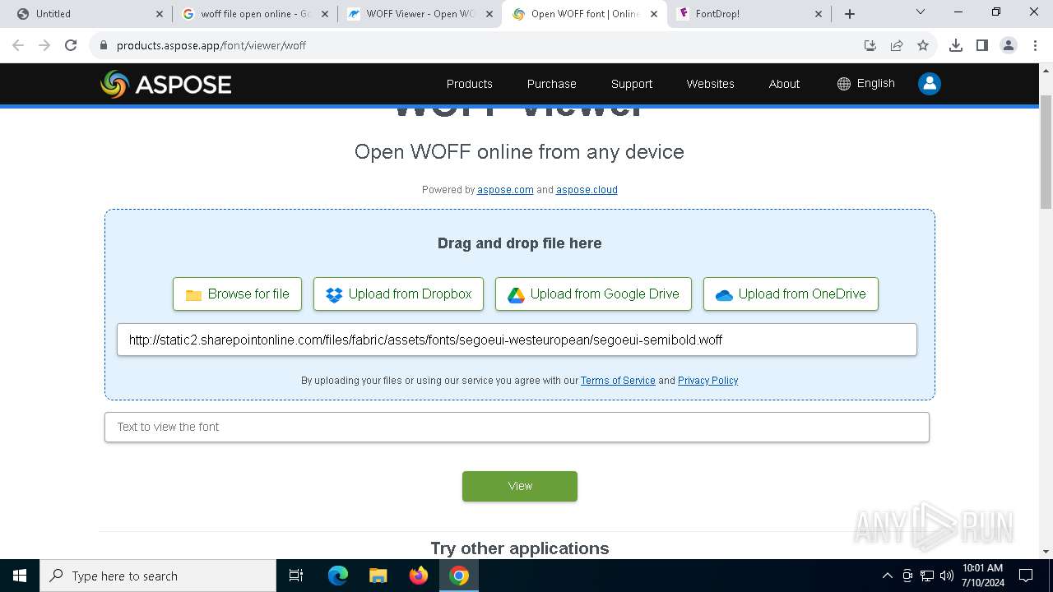1053x592 pixels.
Task: Go back in browser history
Action: 18,45
